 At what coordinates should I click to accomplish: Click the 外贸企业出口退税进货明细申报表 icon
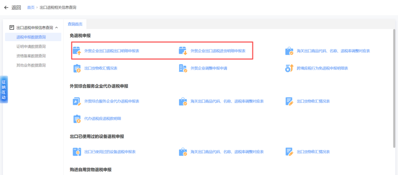point(183,51)
